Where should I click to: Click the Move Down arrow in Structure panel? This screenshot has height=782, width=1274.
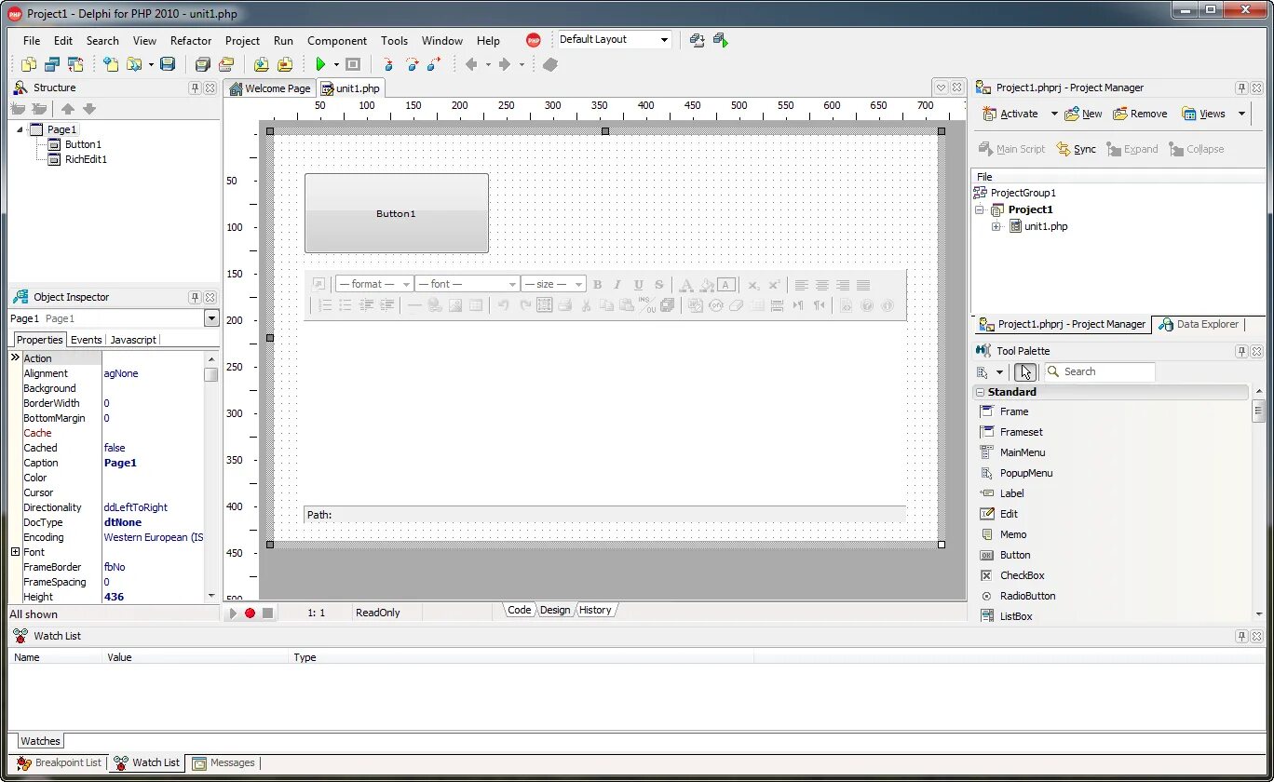[89, 109]
